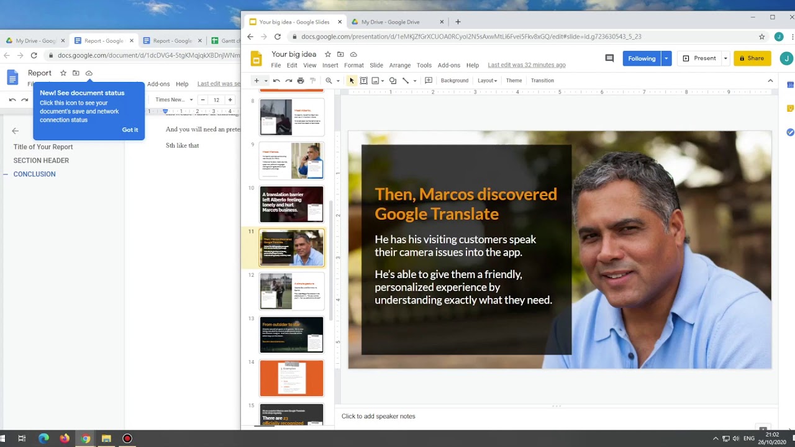The width and height of the screenshot is (795, 447).
Task: Click the Insert image icon
Action: [375, 81]
